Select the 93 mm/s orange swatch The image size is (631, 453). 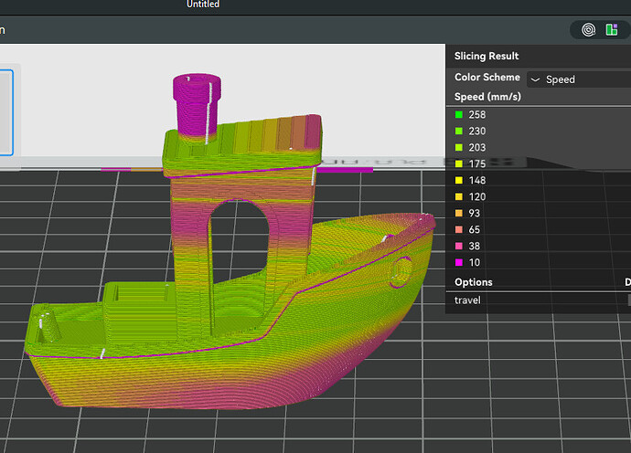459,213
